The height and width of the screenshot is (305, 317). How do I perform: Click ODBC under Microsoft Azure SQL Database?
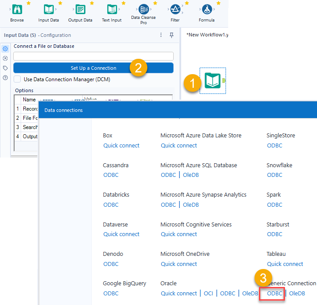click(168, 175)
